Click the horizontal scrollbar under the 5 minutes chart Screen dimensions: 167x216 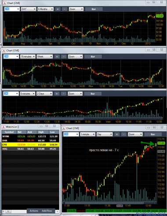[83, 119]
